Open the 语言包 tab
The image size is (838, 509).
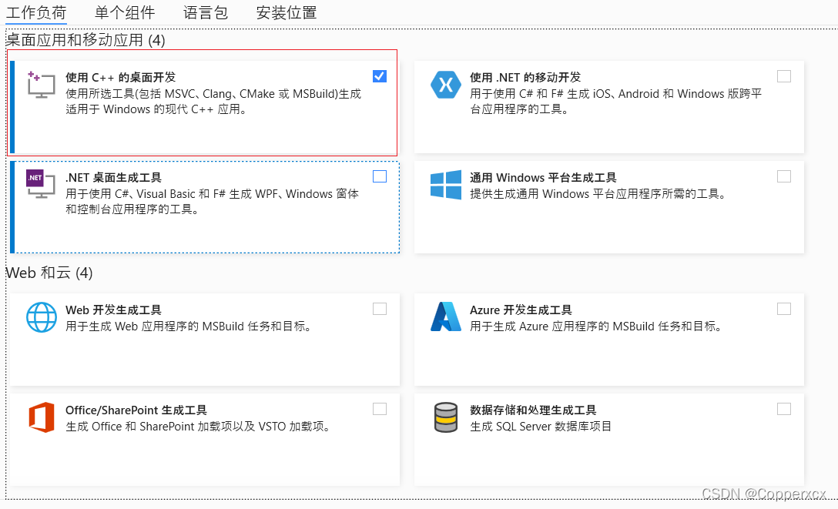205,12
